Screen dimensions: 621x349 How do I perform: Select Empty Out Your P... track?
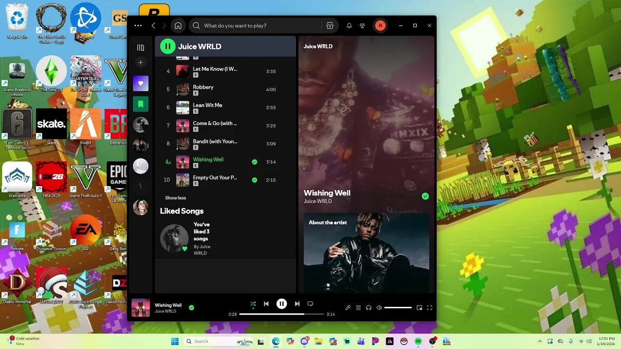[225, 180]
